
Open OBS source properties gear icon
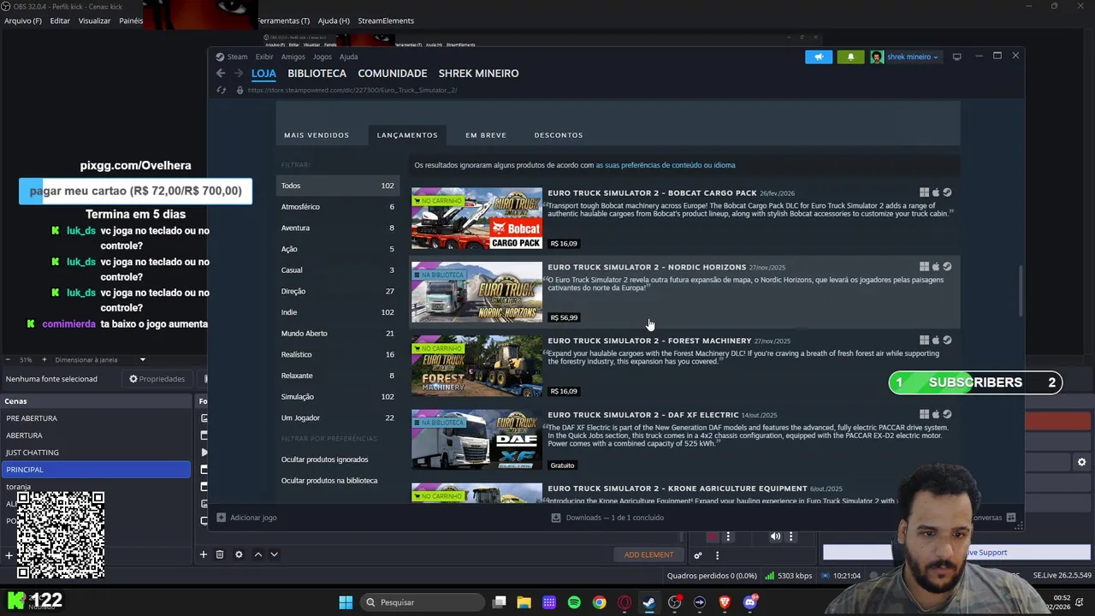coord(239,554)
